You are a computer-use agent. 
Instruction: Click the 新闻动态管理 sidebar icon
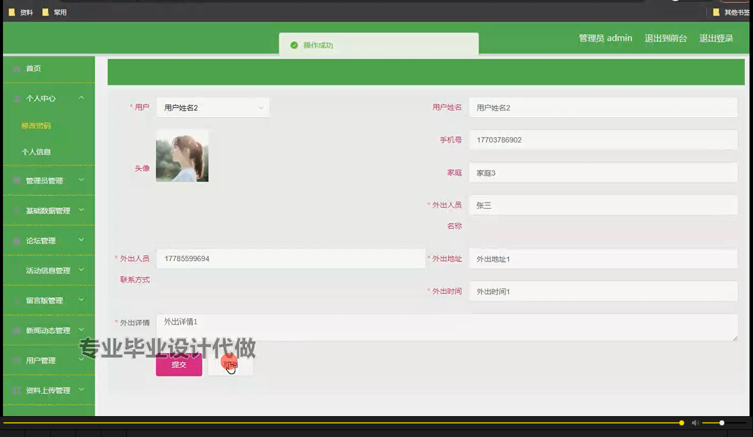point(16,330)
